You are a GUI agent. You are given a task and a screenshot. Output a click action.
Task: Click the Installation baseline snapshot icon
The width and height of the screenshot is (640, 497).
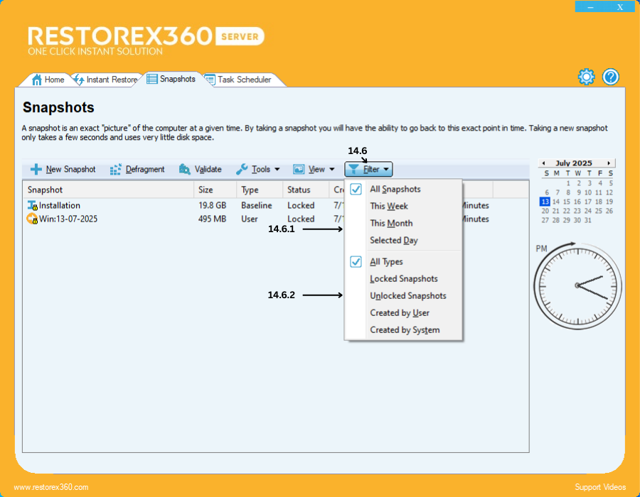(33, 205)
